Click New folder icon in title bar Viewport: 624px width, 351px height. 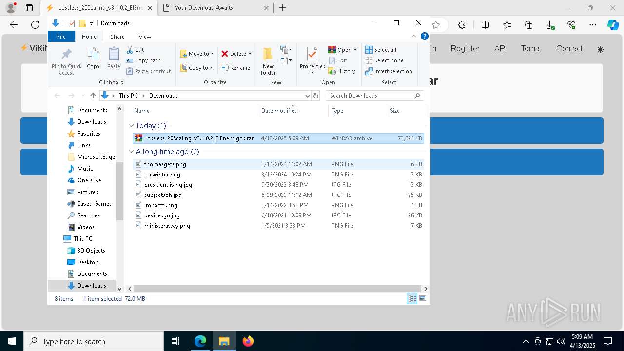pos(82,23)
